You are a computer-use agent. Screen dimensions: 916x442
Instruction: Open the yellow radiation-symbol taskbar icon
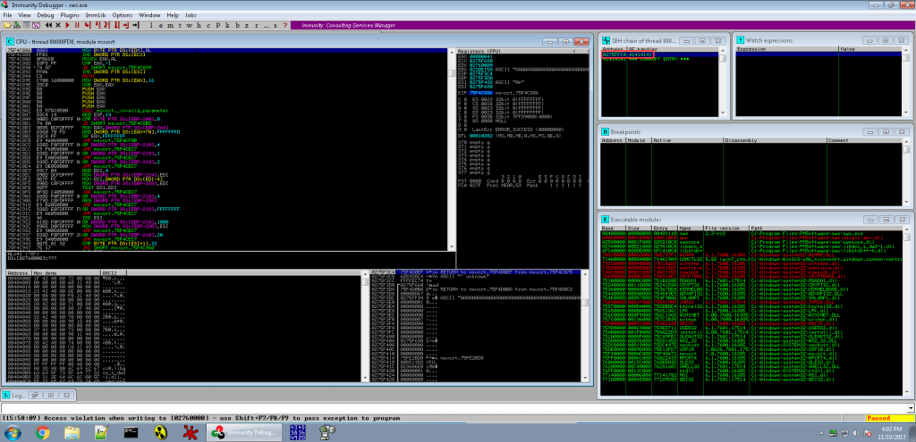[x=160, y=433]
